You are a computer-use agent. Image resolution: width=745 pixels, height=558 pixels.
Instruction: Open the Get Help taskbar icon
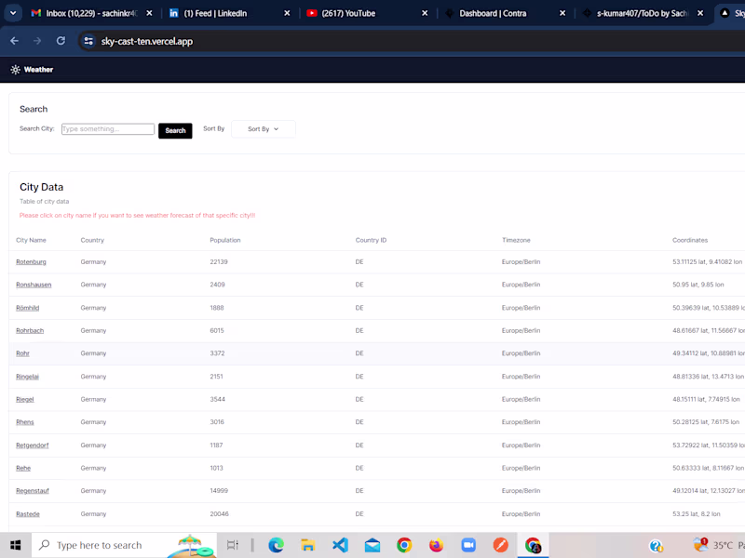coord(657,546)
